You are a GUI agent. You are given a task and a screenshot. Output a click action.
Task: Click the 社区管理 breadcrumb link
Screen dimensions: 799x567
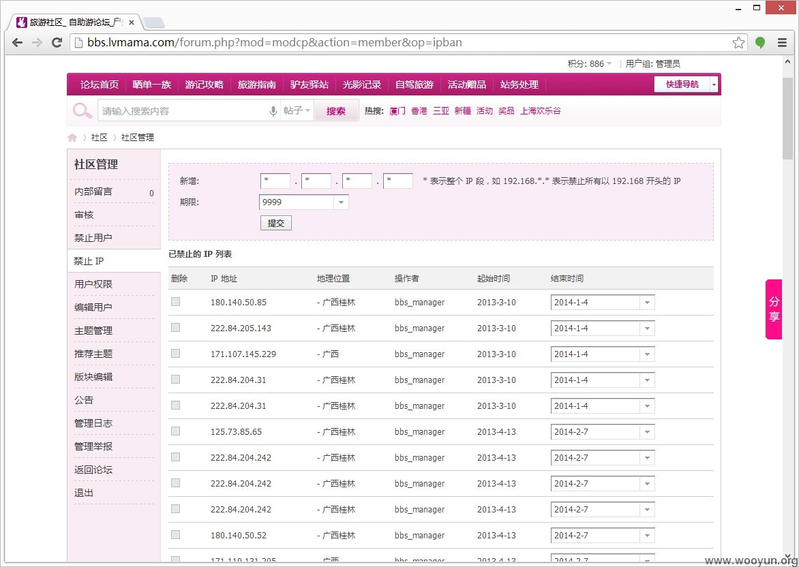pos(138,138)
